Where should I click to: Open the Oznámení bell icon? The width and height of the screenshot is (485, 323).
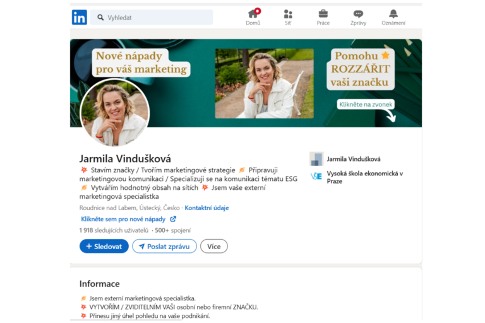(393, 14)
